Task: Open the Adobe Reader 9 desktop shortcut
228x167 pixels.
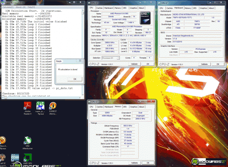Action: (28, 108)
